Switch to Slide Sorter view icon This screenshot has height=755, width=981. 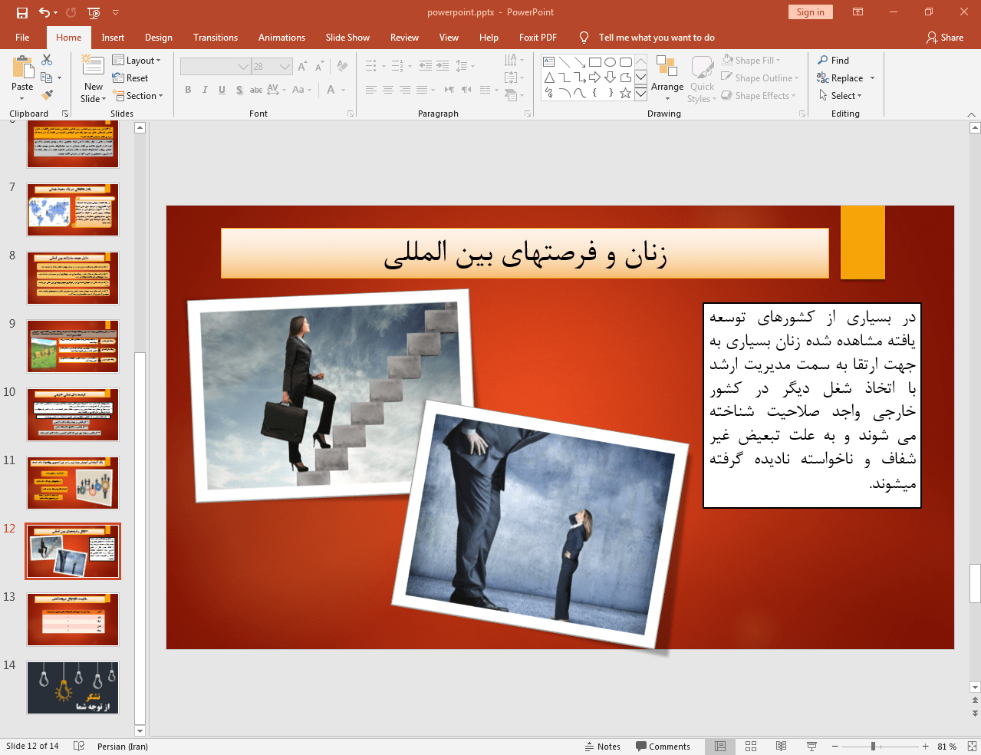[751, 747]
